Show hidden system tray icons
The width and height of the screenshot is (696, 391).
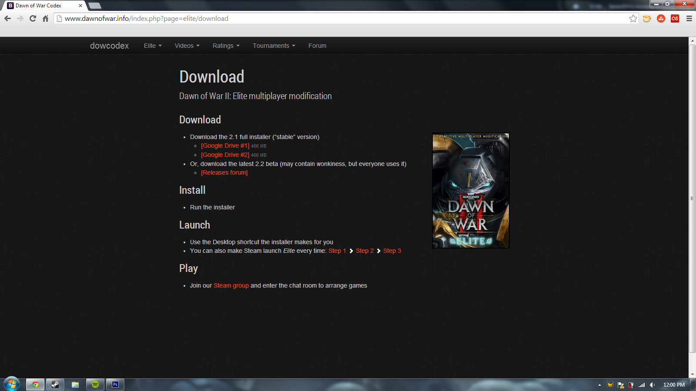[599, 385]
